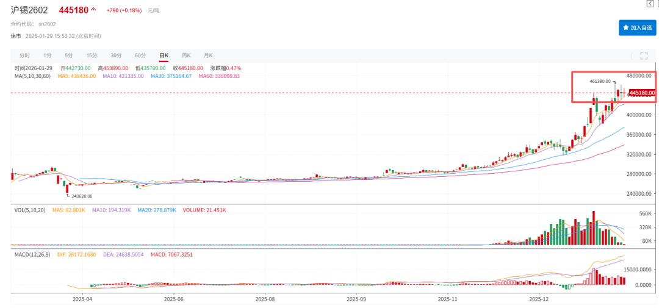Screen dimensions: 659x308
Task: Add contract to watchlist via 加入自选
Action: pyautogui.click(x=638, y=27)
